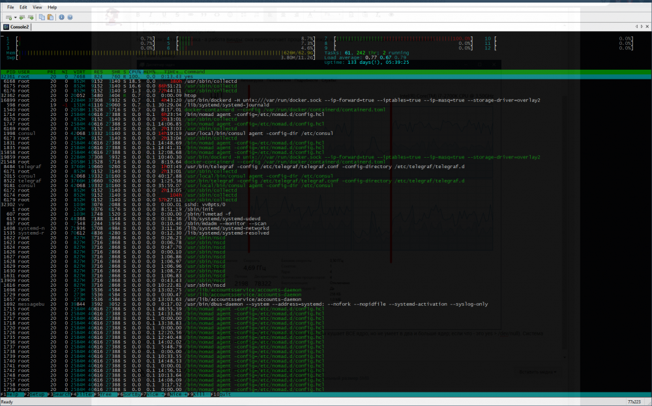Switch to next tab using toolbar arrow
The image size is (652, 406).
click(31, 17)
